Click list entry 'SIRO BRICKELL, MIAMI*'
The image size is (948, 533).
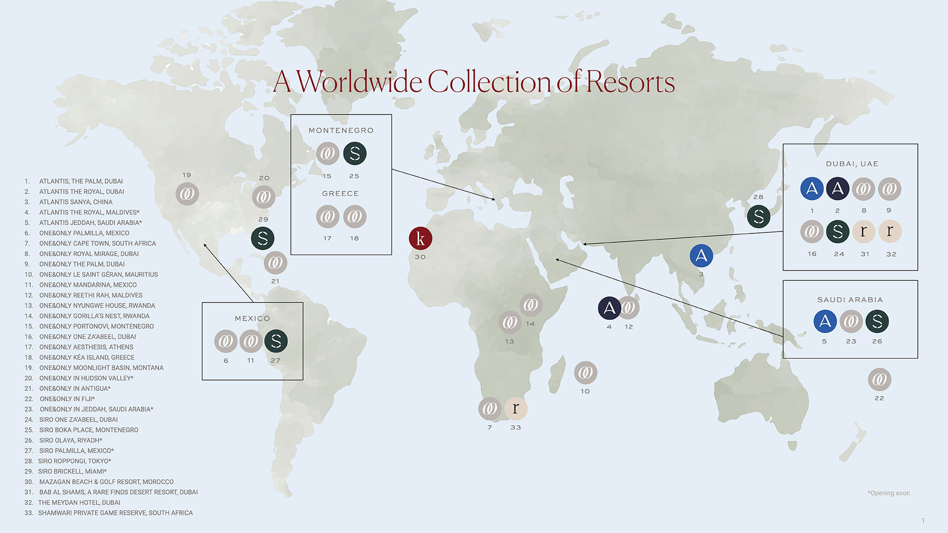tap(73, 471)
